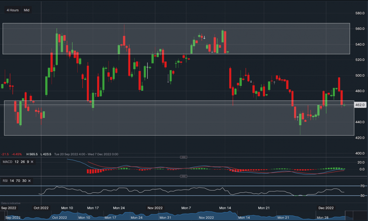Select the current price label 462.0
The height and width of the screenshot is (221, 368).
tap(361, 105)
